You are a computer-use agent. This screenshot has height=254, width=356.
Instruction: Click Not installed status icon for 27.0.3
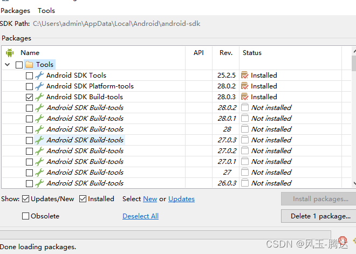tap(244, 140)
